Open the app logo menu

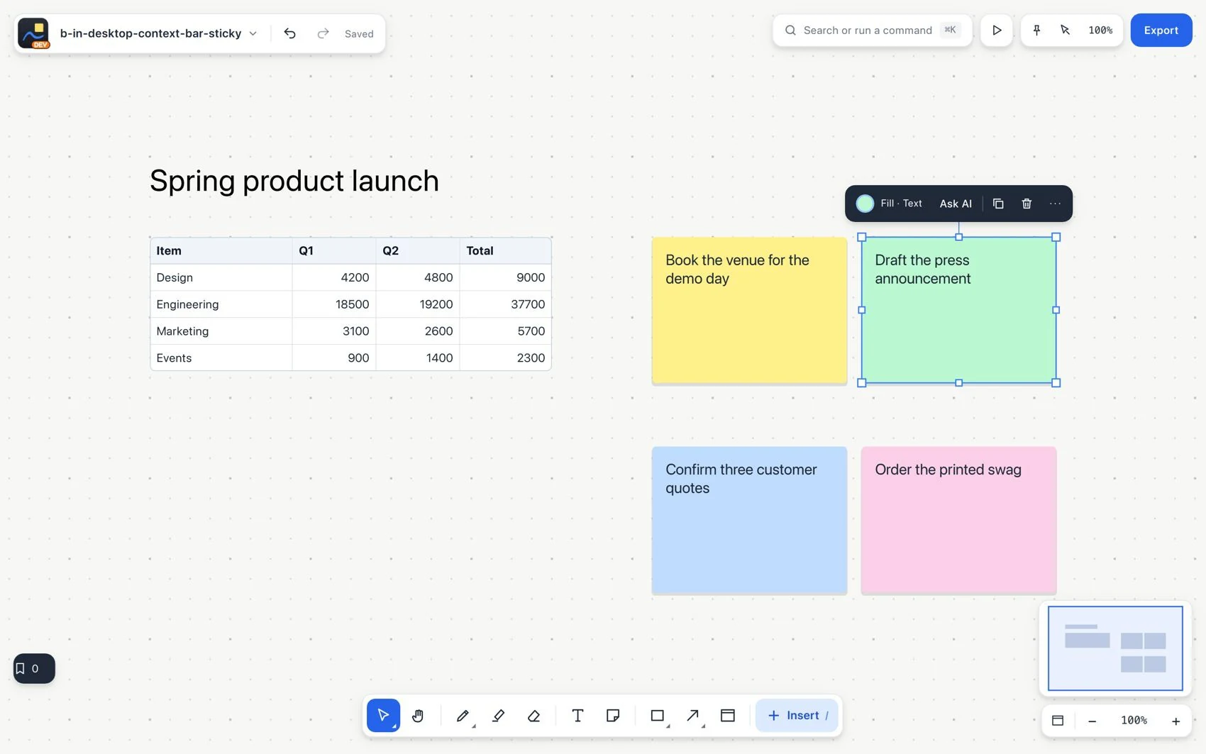(x=33, y=33)
